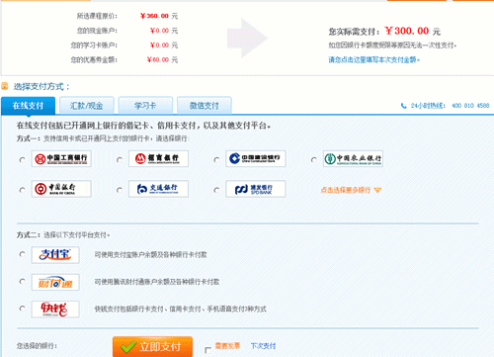Tick the 需要发票 invoice checkbox

coord(207,350)
